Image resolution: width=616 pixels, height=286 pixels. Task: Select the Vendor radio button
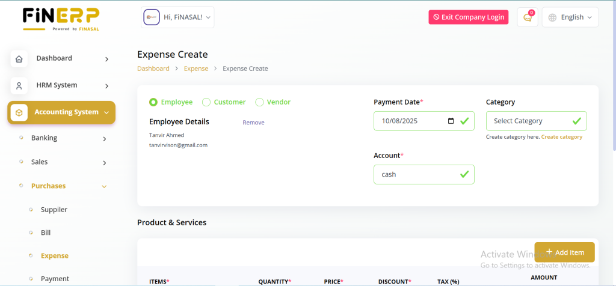[260, 102]
